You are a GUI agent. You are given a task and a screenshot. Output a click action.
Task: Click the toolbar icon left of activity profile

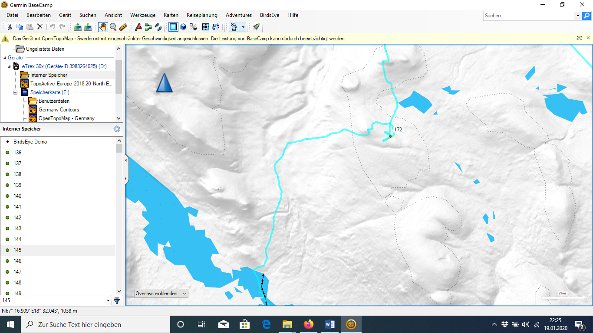coord(216,27)
